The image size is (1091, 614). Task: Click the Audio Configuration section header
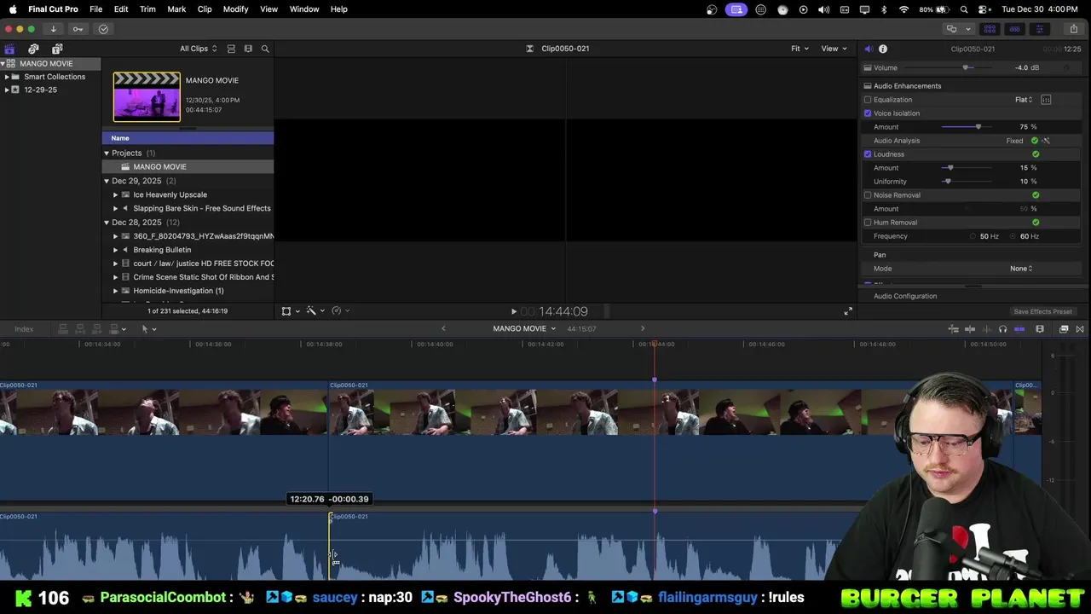[905, 296]
